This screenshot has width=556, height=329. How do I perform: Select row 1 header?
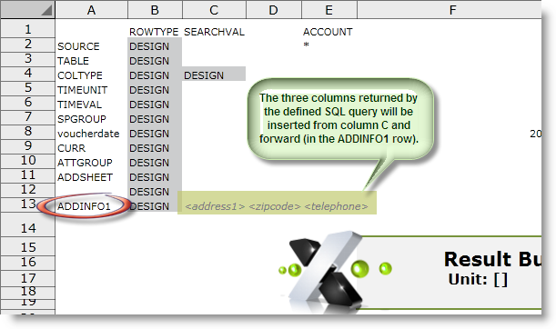[27, 28]
